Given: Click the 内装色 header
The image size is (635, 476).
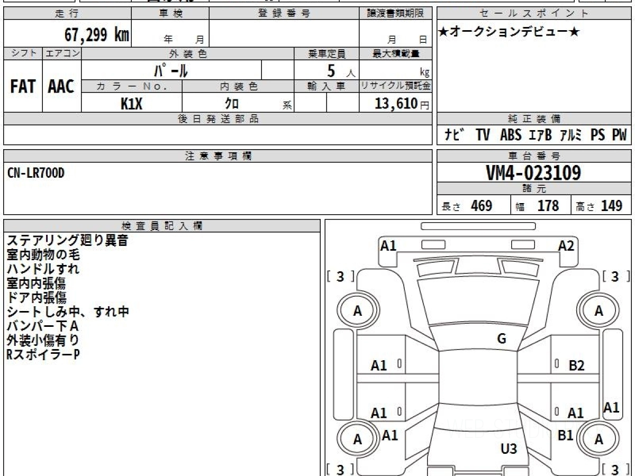Looking at the screenshot, I should pyautogui.click(x=238, y=87).
